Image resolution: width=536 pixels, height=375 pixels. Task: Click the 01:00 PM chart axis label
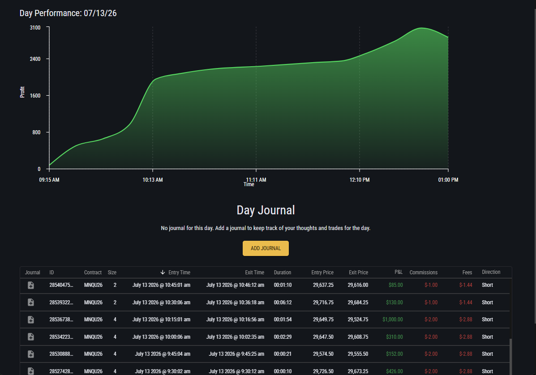coord(448,179)
